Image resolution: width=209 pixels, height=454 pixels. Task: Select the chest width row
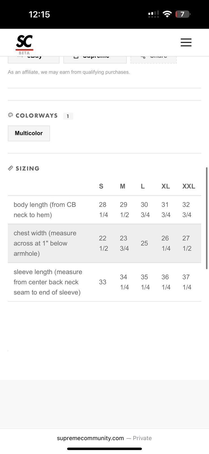(104, 243)
